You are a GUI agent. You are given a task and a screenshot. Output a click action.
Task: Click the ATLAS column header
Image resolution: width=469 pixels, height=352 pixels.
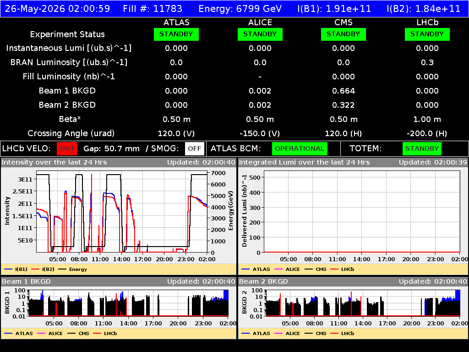(176, 22)
